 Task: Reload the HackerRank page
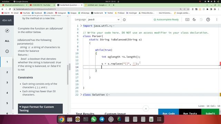click(10, 9)
